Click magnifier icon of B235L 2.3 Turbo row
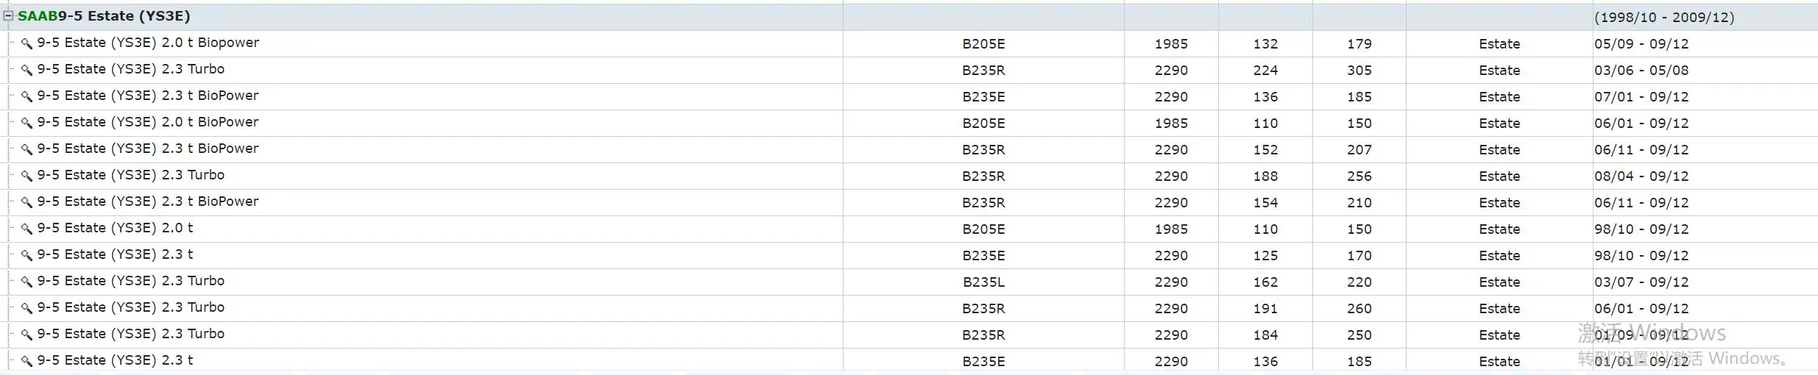Viewport: 1818px width, 375px height. pos(26,282)
